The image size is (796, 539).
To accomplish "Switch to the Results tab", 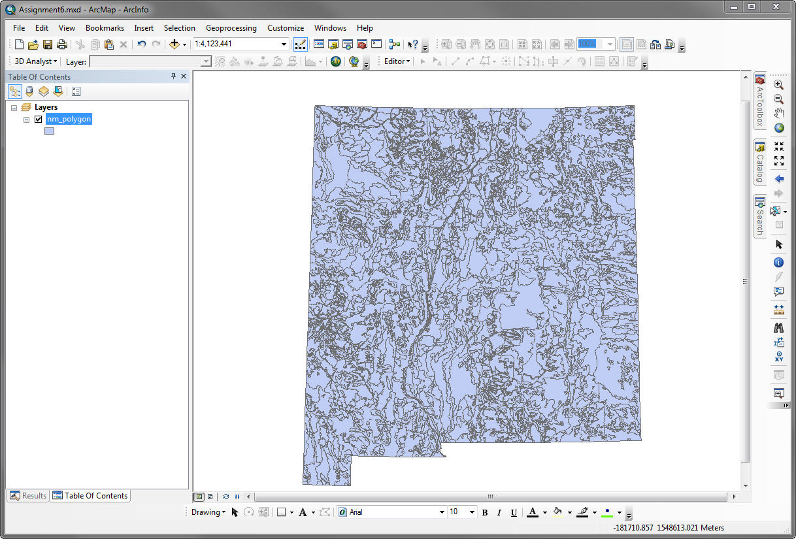I will click(28, 496).
